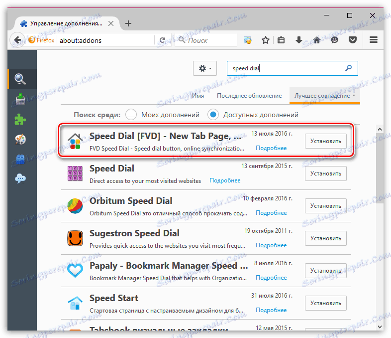The image size is (391, 338).
Task: Click the colorful extension icon beside the star
Action: click(248, 40)
